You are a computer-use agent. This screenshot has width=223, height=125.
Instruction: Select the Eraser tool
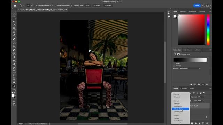click(x=14, y=53)
